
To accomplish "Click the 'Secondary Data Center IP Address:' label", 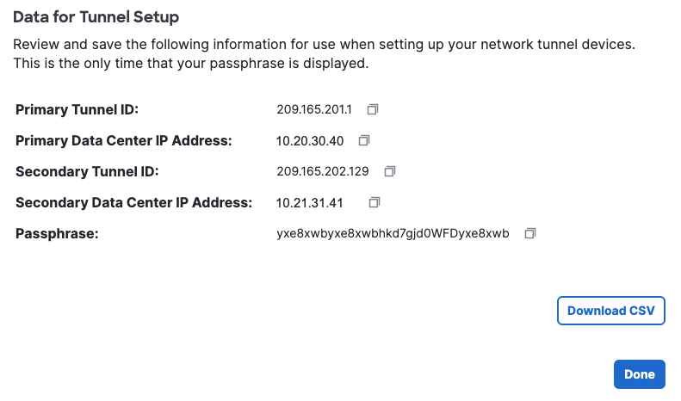I will [133, 203].
